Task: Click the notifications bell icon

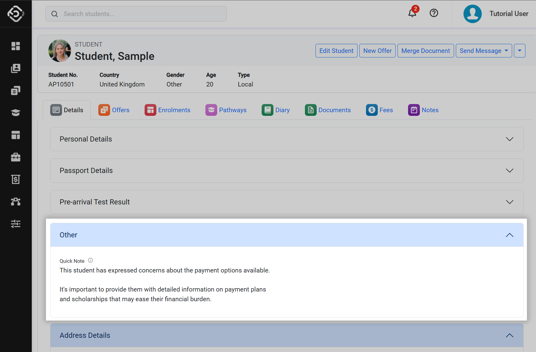Action: pos(412,13)
